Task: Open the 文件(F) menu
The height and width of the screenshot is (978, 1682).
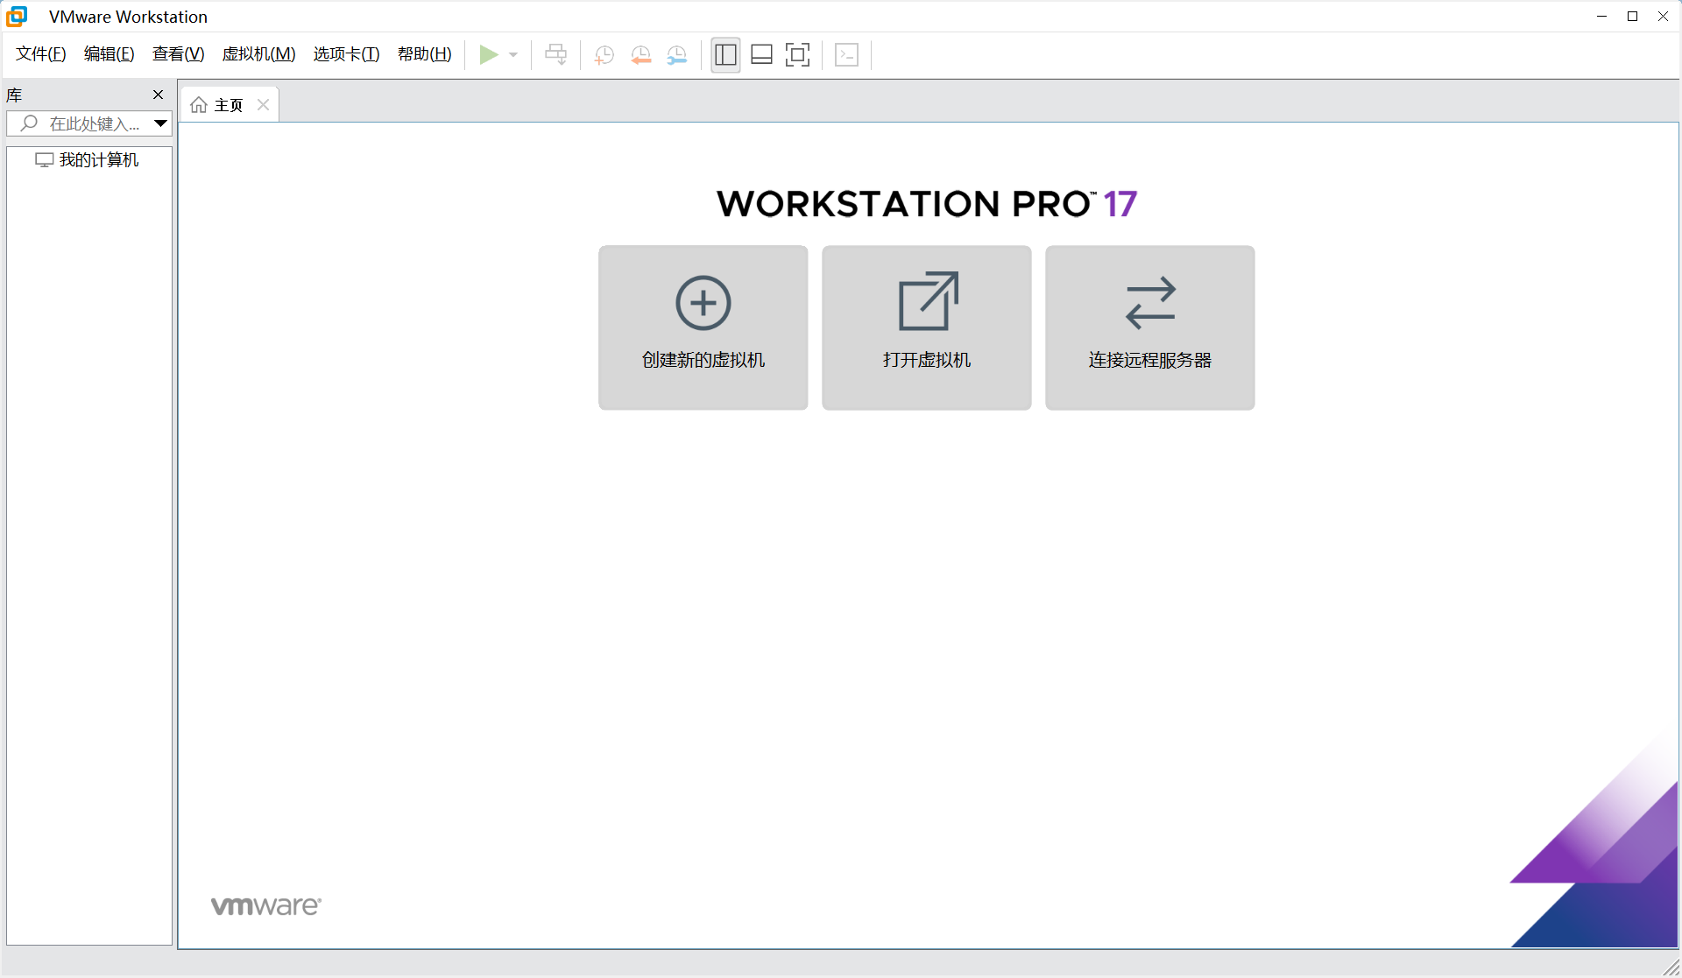Action: 40,54
